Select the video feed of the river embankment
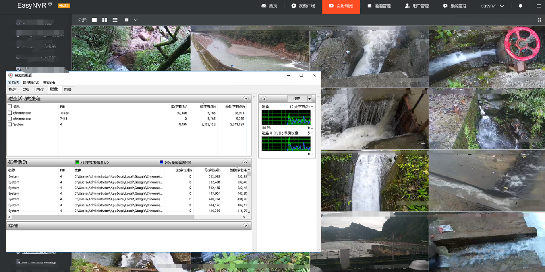The height and width of the screenshot is (272, 545). [x=250, y=48]
